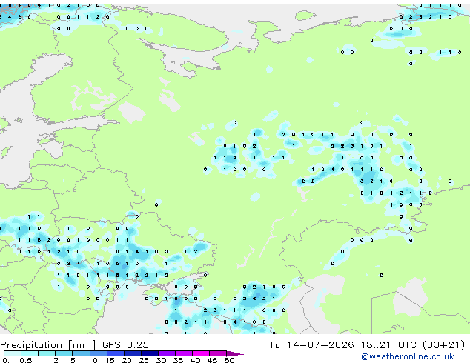The width and height of the screenshot is (470, 363).
Task: Click the '25' legend scale label
Action: [x=144, y=360]
